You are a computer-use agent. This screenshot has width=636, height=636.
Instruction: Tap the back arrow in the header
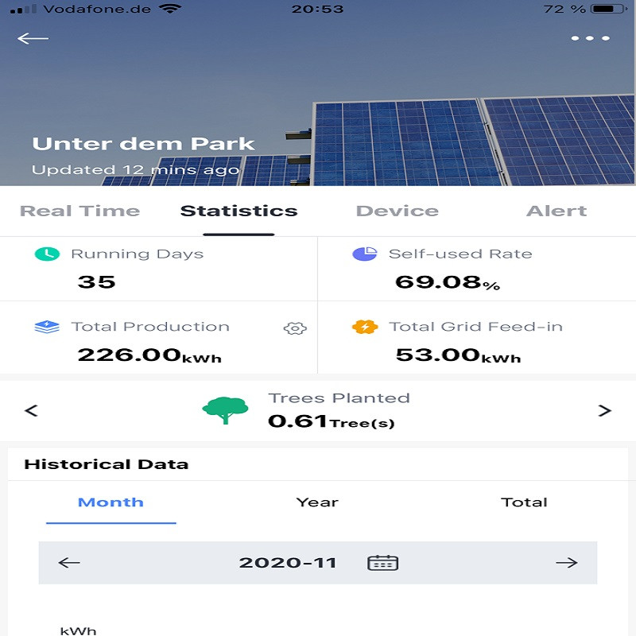click(33, 39)
